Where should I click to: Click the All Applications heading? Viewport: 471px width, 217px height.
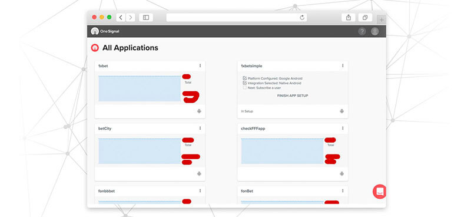(x=130, y=48)
